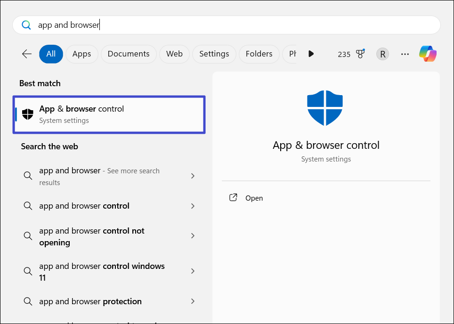The height and width of the screenshot is (324, 454).
Task: Select the All filter tab
Action: 51,54
